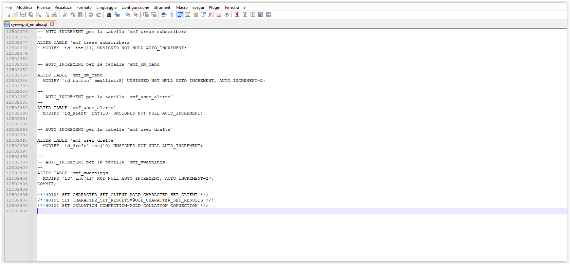This screenshot has height=264, width=570.
Task: Click SET CHARACTER_SET_CLIENT comment line
Action: [x=123, y=195]
